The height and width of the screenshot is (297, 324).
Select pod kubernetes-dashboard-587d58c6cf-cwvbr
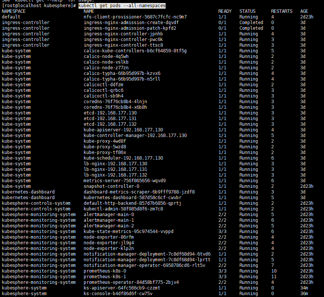132,198
